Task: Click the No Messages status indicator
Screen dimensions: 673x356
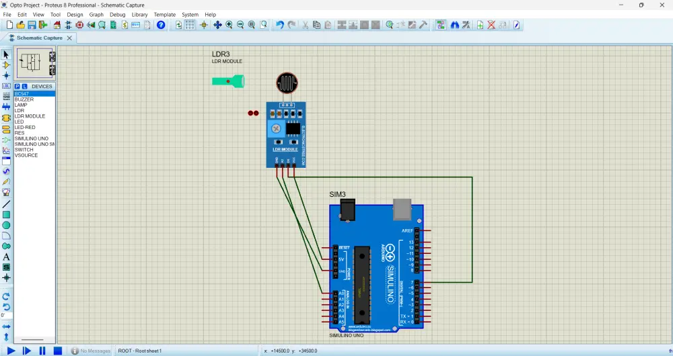Action: pyautogui.click(x=91, y=351)
